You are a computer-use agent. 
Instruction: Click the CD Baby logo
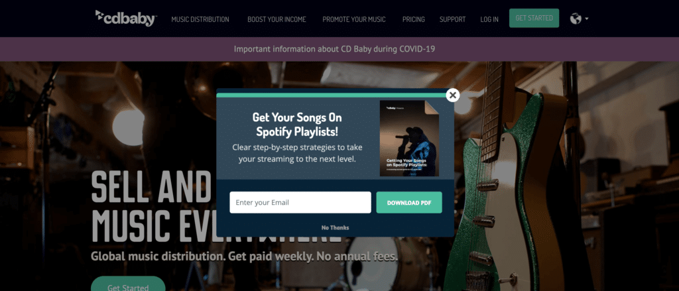[x=126, y=18]
